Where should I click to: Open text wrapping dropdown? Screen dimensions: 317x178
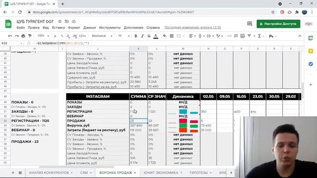tap(211, 36)
